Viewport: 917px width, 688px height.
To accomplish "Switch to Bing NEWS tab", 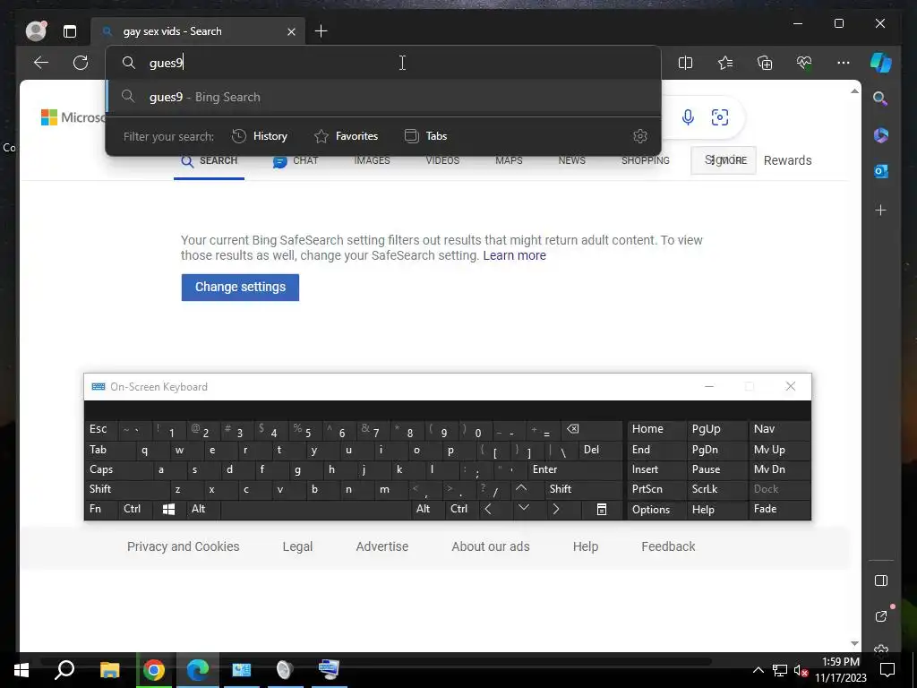I will tap(572, 160).
